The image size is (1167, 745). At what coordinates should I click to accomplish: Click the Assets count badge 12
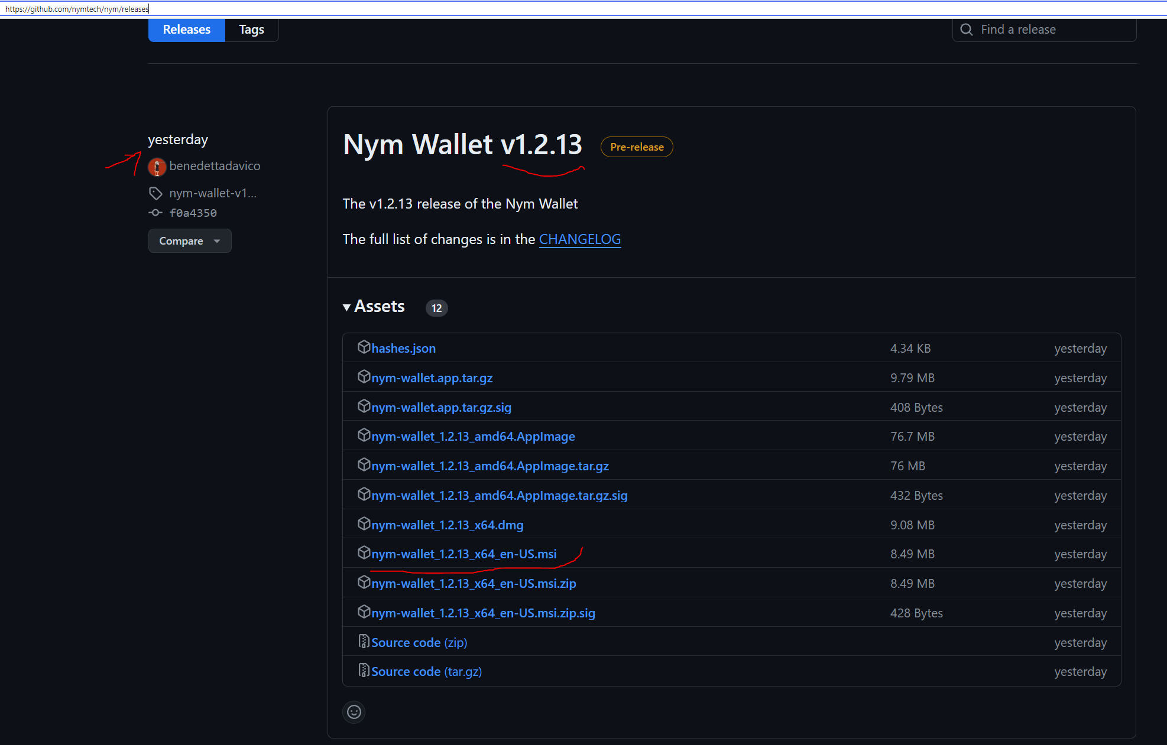click(x=437, y=308)
